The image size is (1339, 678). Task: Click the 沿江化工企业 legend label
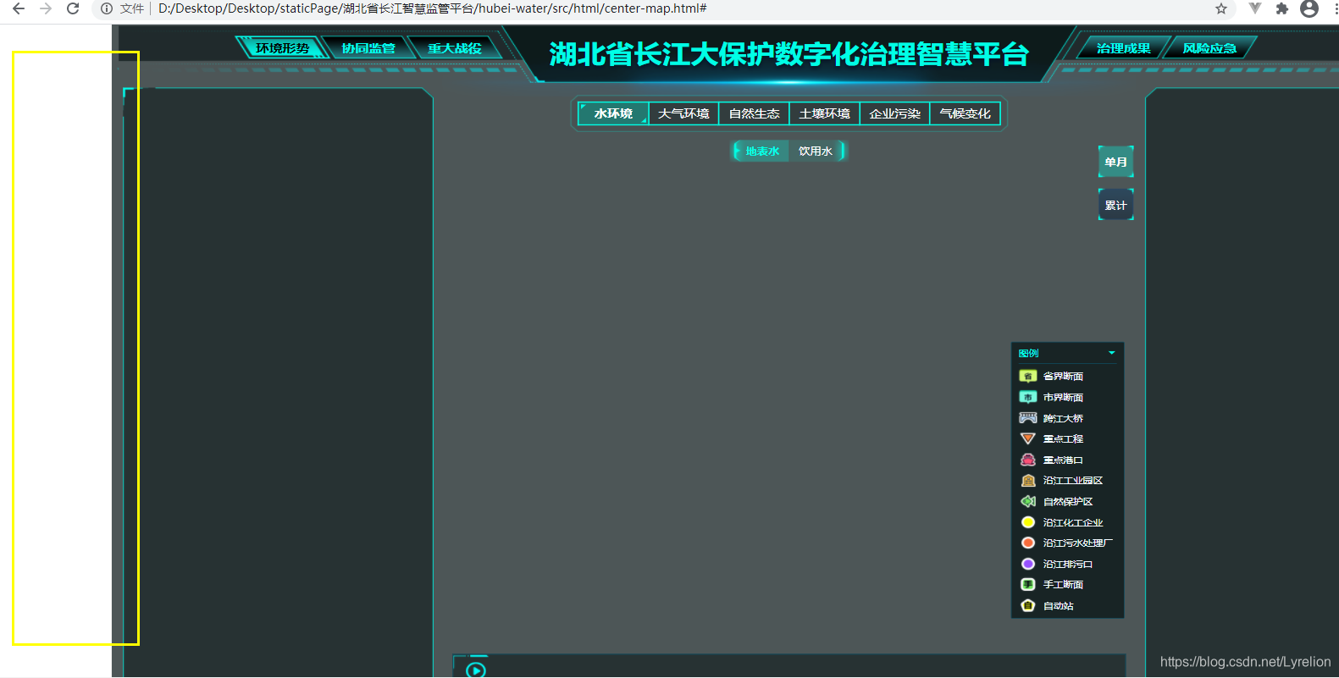[1072, 522]
